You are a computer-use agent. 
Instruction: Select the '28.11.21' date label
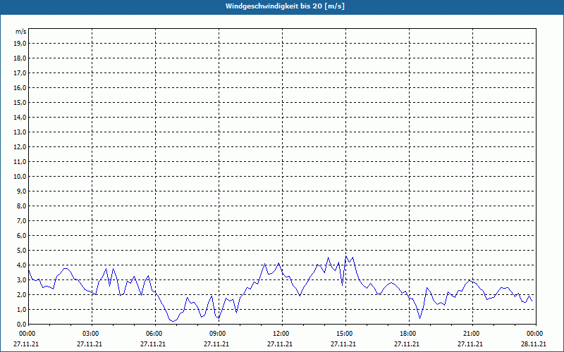click(x=534, y=344)
